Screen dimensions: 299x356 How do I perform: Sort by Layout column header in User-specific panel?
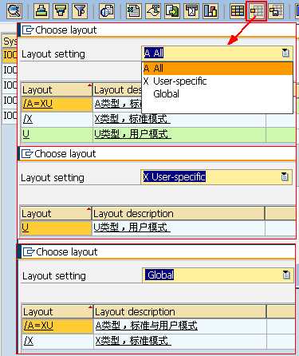(56, 214)
